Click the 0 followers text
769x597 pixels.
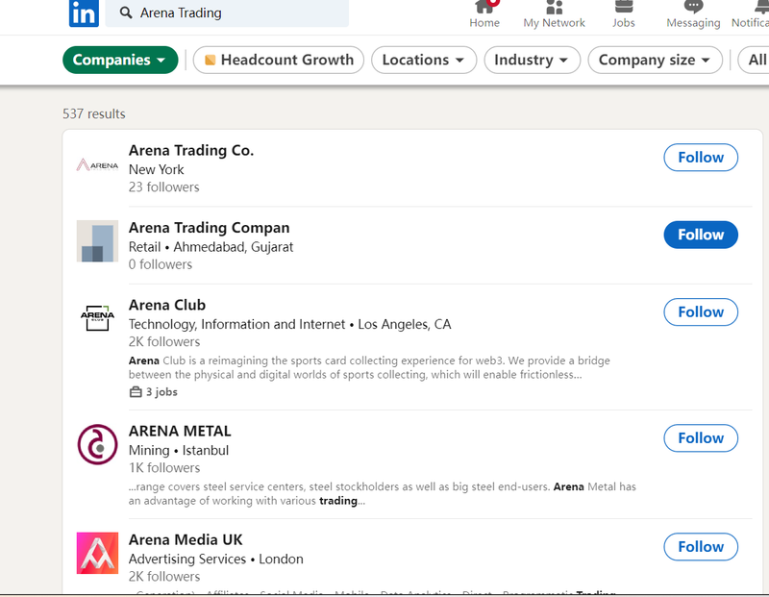click(161, 264)
